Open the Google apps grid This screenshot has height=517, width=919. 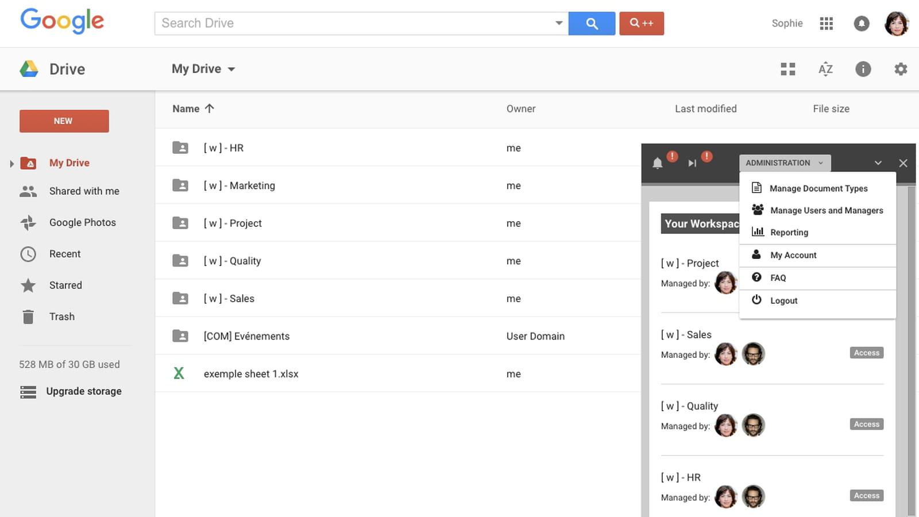[827, 24]
